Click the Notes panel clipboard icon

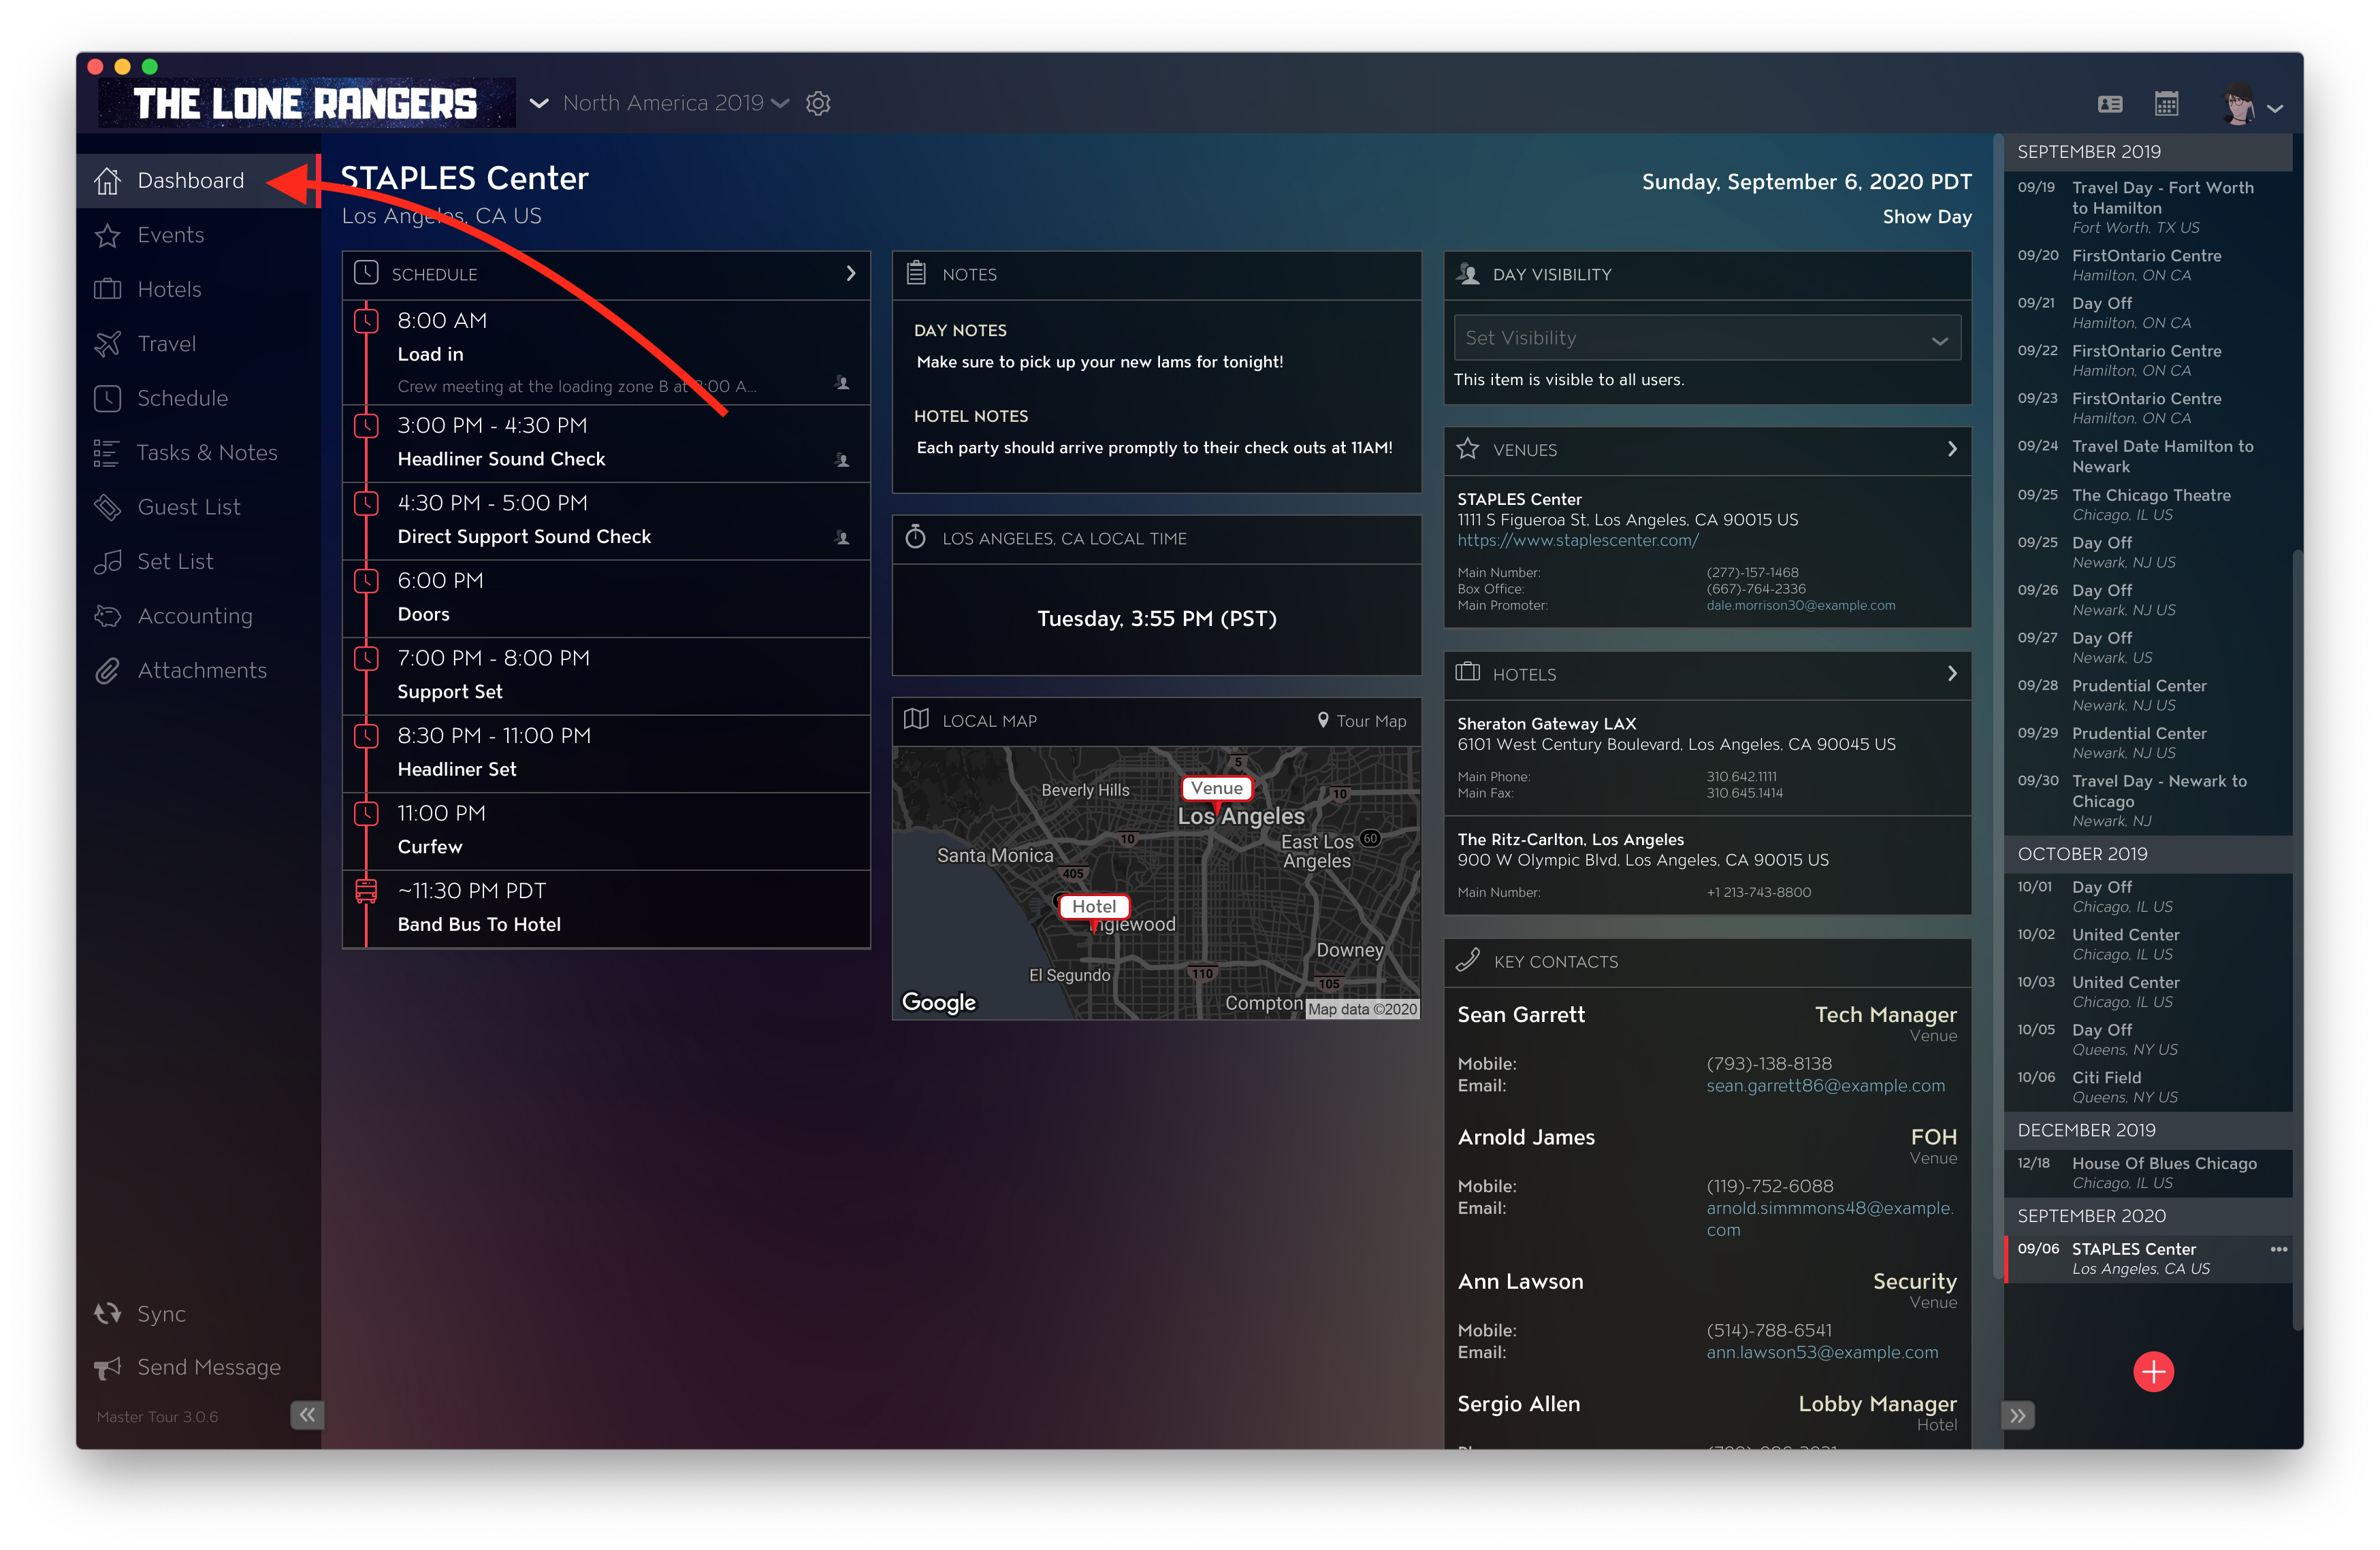(x=916, y=273)
